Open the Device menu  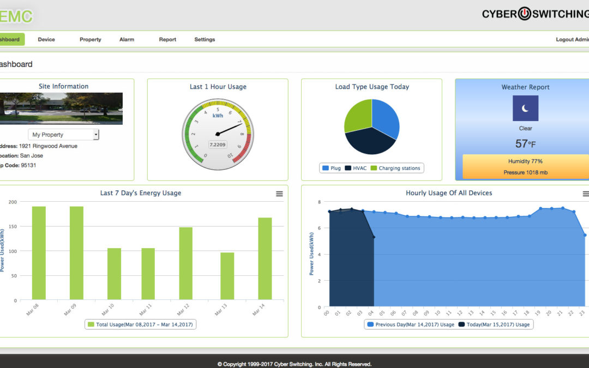(x=46, y=39)
